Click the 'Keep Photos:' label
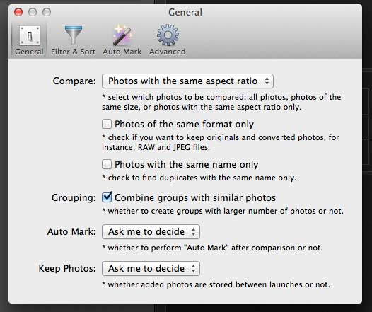 pos(67,268)
